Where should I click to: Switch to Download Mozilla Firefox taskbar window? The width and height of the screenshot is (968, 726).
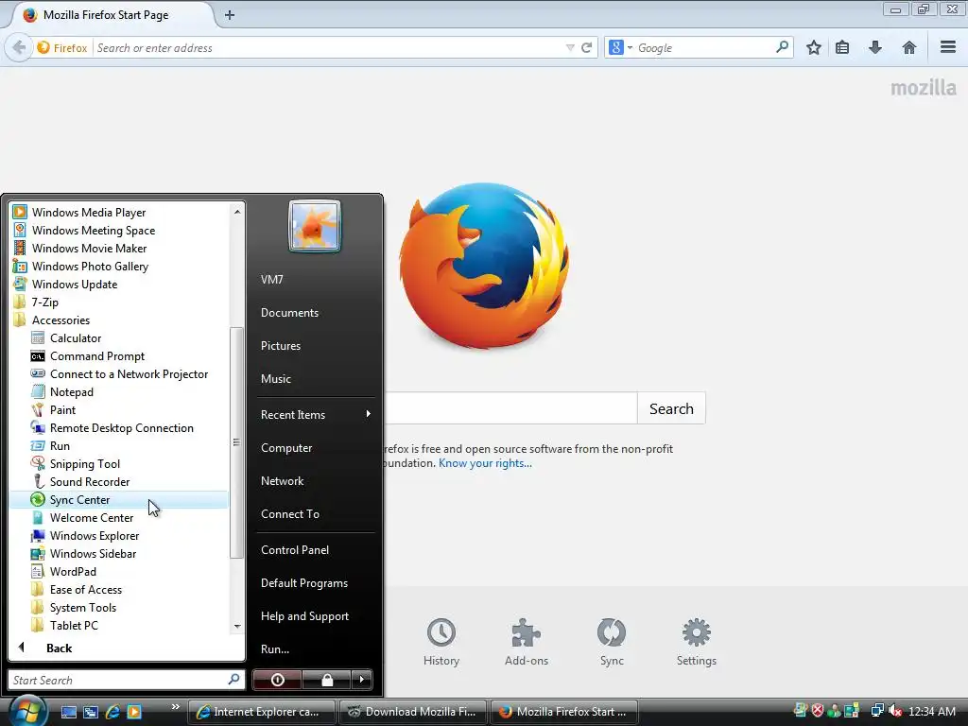click(412, 712)
